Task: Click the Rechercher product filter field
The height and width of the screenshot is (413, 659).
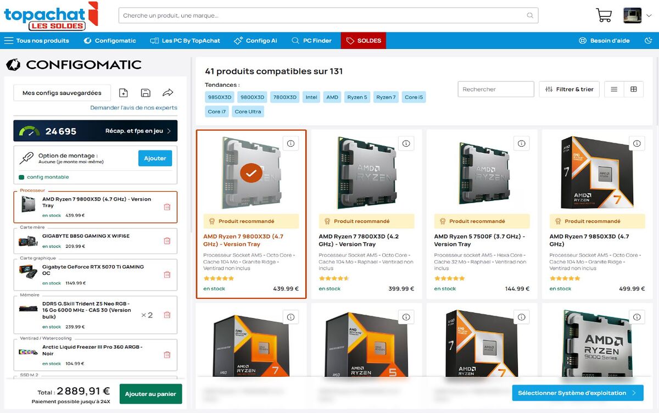Action: [496, 89]
